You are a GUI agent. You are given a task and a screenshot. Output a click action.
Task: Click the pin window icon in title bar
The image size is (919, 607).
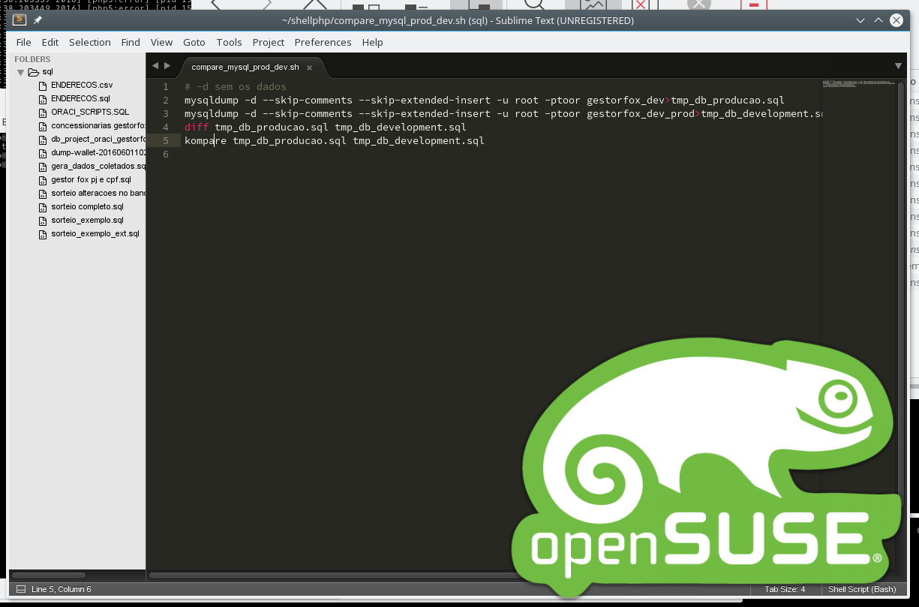pos(38,20)
